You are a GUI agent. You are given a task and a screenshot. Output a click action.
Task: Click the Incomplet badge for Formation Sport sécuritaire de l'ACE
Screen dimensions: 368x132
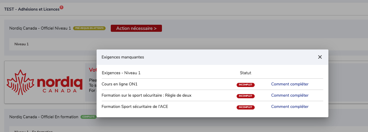click(x=245, y=107)
